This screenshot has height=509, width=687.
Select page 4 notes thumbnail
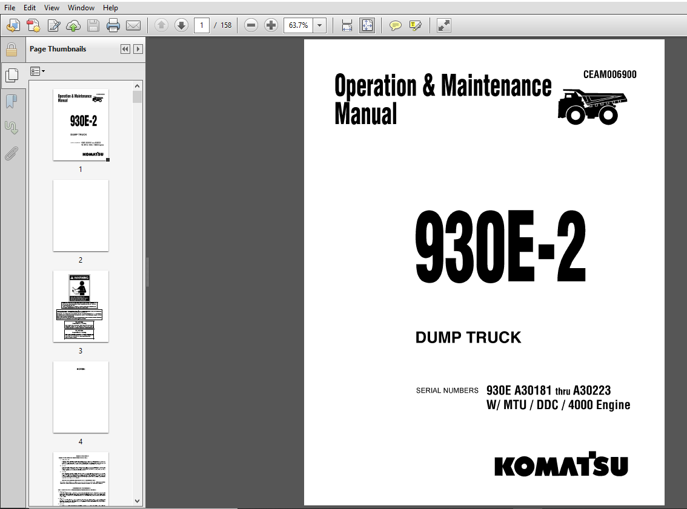(x=81, y=397)
